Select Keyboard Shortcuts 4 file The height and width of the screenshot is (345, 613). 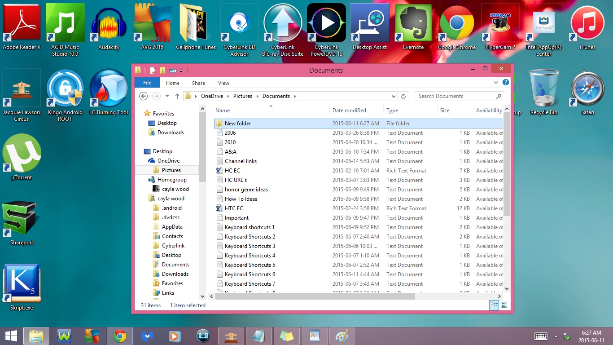359,256
